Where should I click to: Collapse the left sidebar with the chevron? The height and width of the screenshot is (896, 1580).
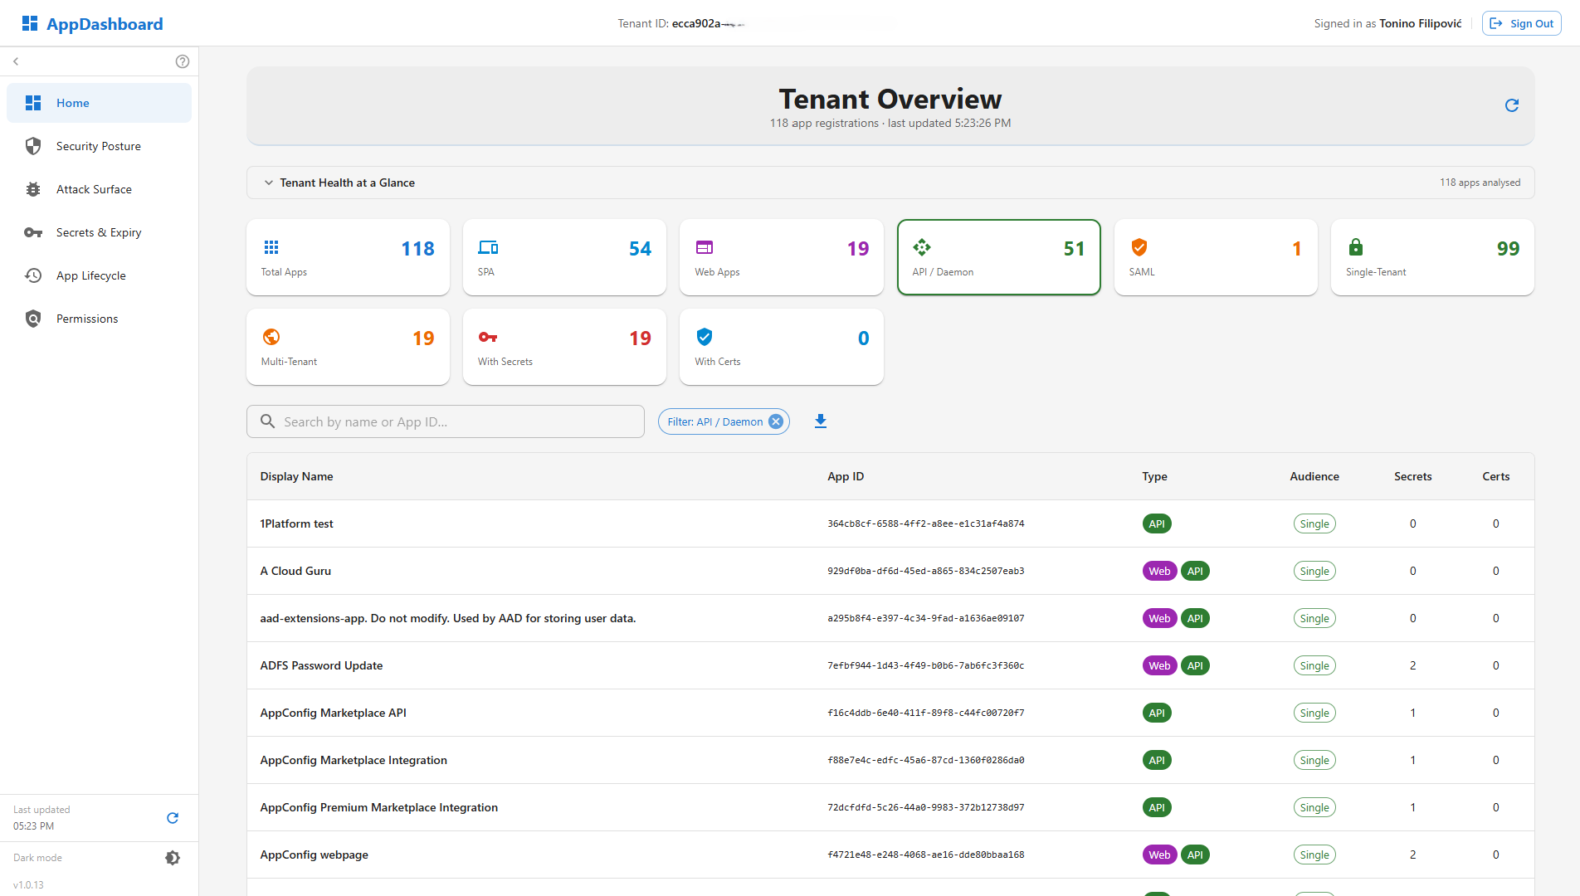coord(16,61)
